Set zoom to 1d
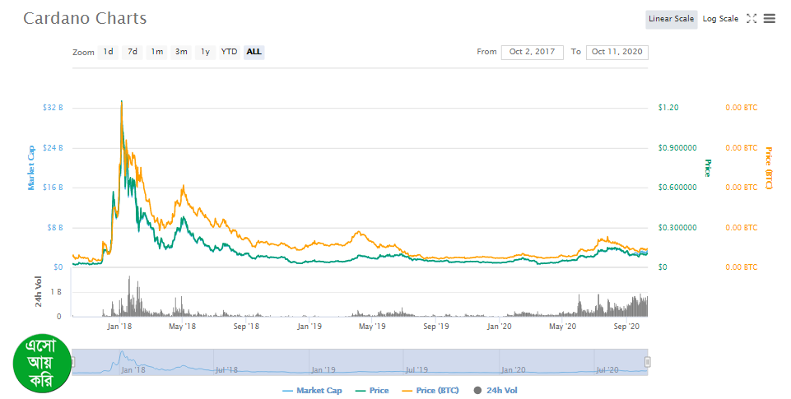Viewport: 791px width, 399px height. [108, 52]
